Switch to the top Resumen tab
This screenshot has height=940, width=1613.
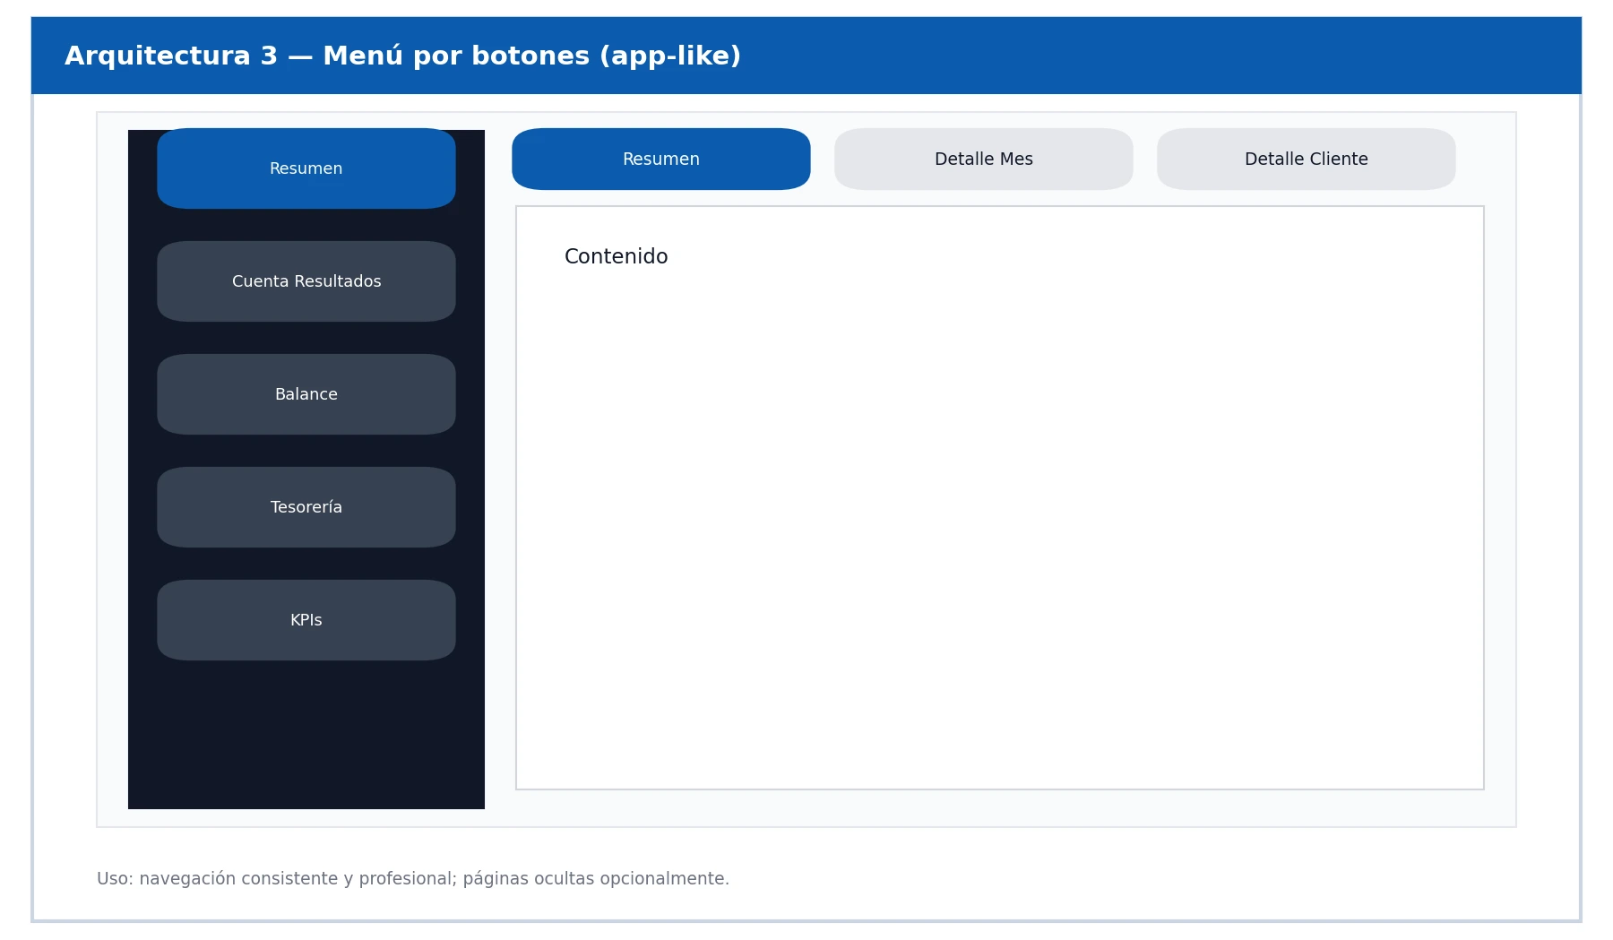[x=660, y=160]
